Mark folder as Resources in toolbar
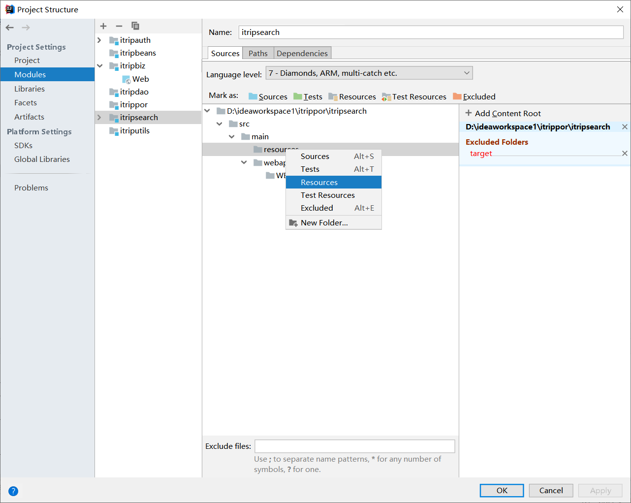 point(352,96)
